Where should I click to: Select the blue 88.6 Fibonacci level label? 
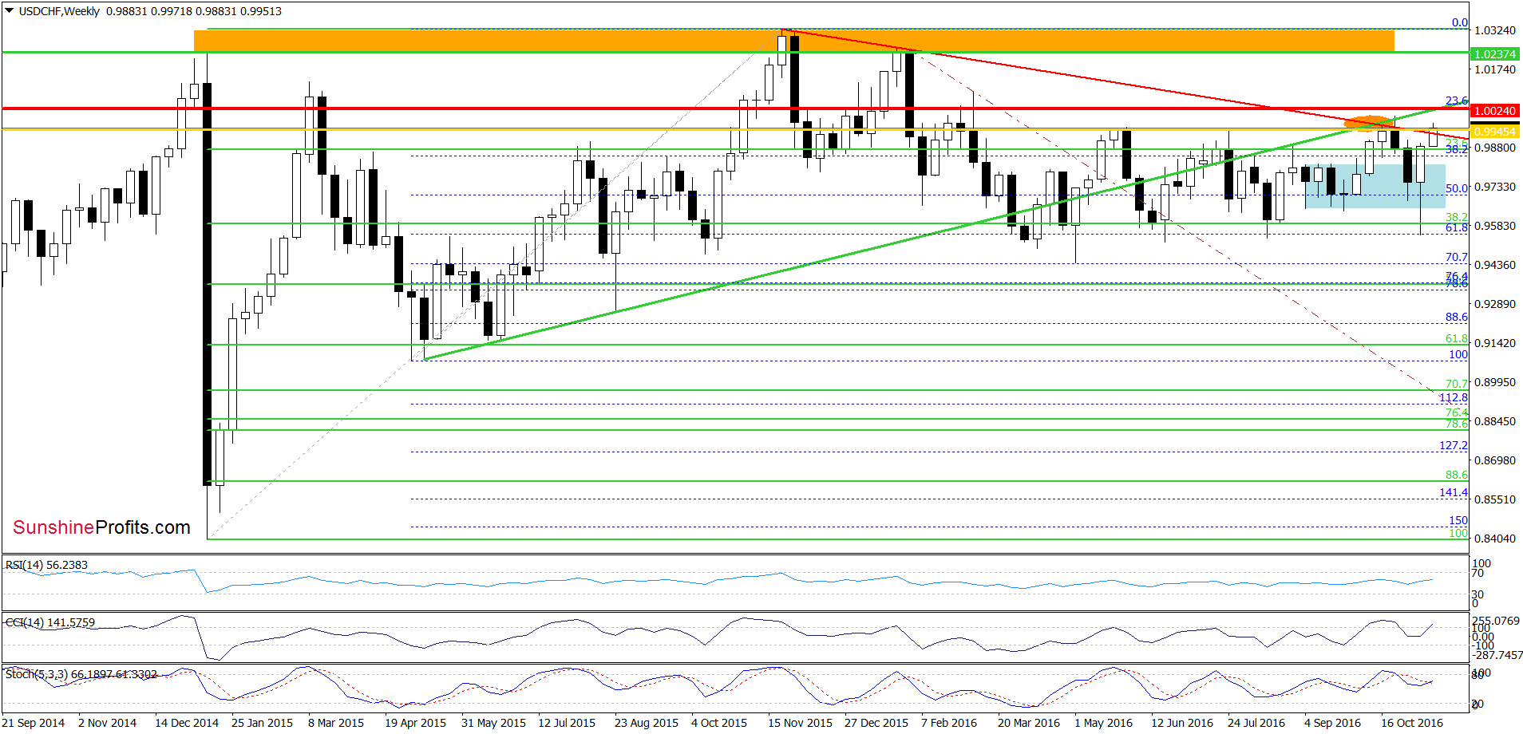1457,317
